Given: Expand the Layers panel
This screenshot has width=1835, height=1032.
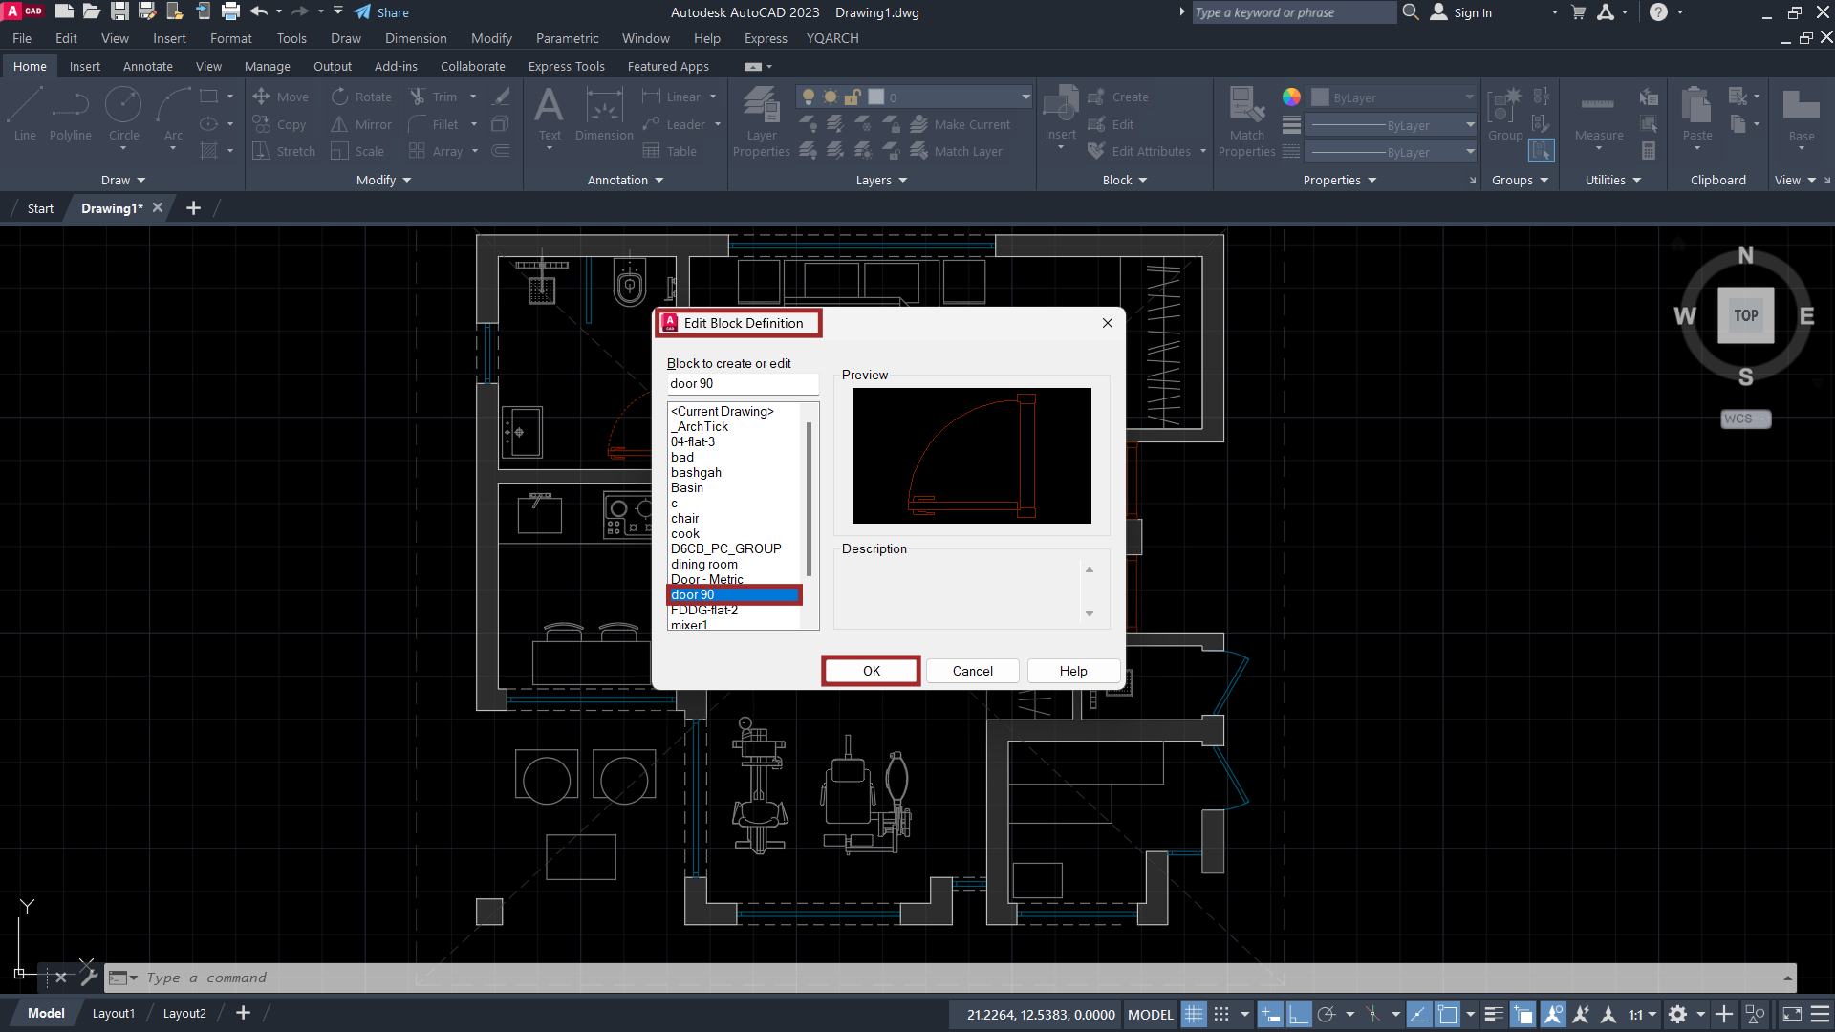Looking at the screenshot, I should [x=881, y=180].
